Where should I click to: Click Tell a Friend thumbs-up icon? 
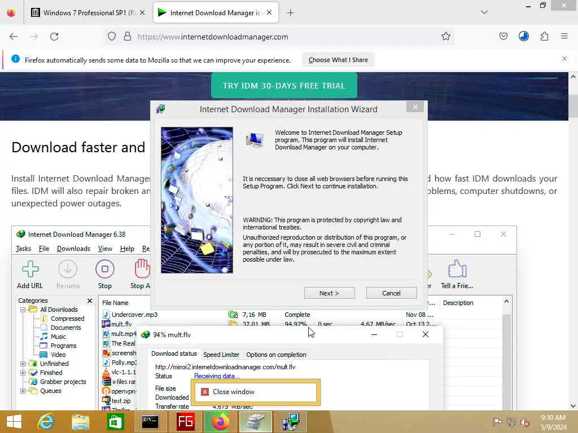coord(457,275)
